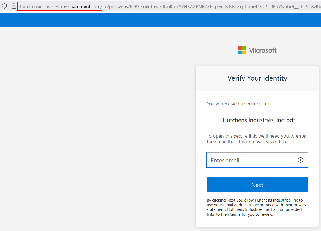Viewport: 321px width, 231px height.
Task: Click the Verify Your Identity heading
Action: point(257,78)
